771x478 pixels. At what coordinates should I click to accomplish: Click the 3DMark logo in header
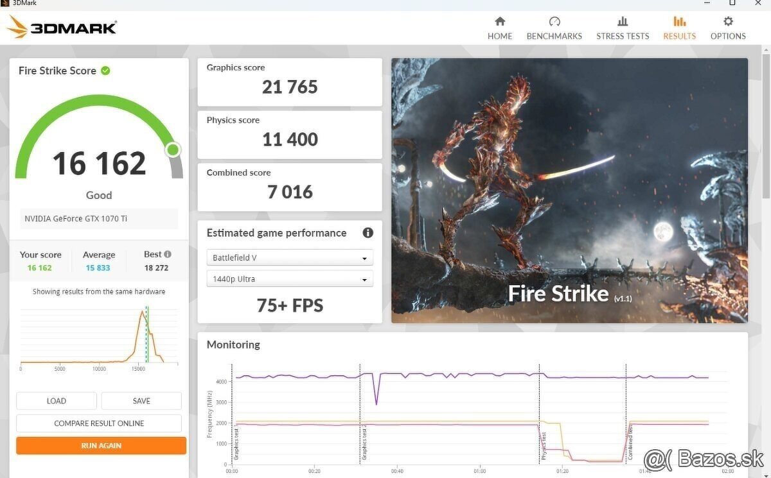coord(62,27)
